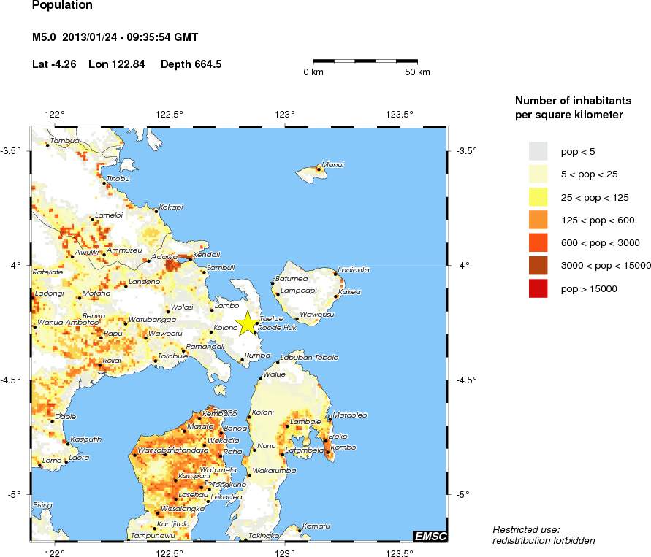Click the gray 'pop < 5' legend swatch
Screen dimensions: 651x557
[538, 151]
